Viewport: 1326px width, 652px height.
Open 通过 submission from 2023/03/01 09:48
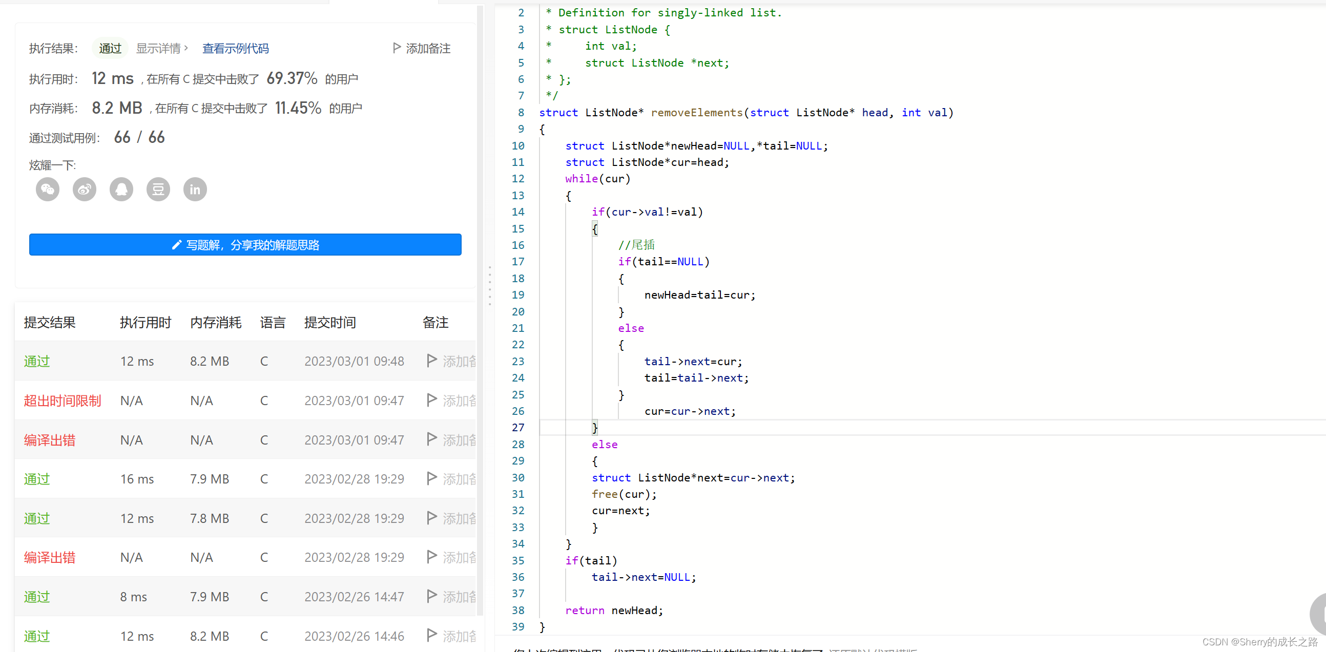(36, 361)
